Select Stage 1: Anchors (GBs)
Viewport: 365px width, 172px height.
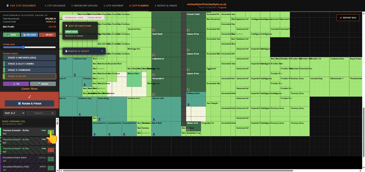(29, 58)
